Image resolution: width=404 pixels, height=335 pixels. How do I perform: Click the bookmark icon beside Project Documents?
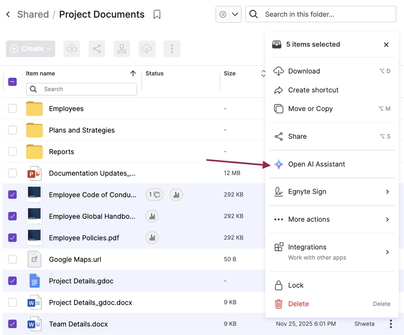pos(157,15)
